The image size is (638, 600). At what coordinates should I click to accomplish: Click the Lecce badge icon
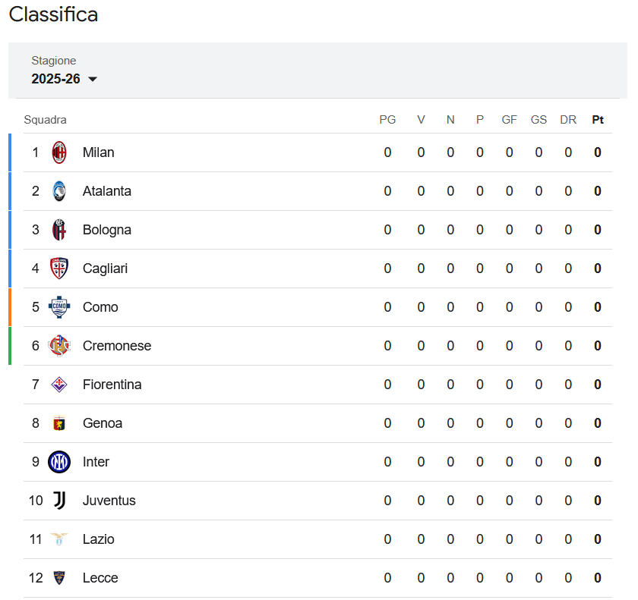click(x=59, y=578)
